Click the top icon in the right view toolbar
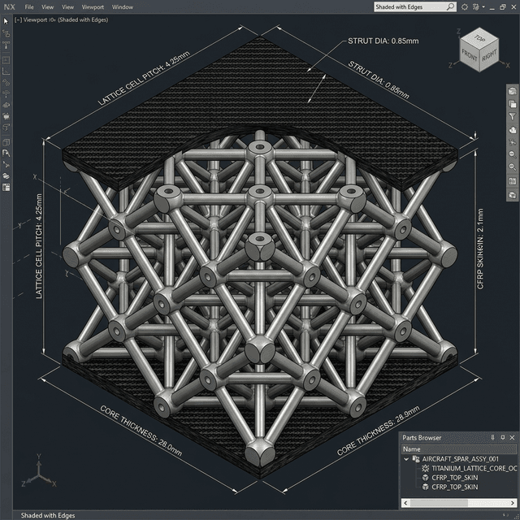Viewport: 520px width, 520px height. pos(512,91)
